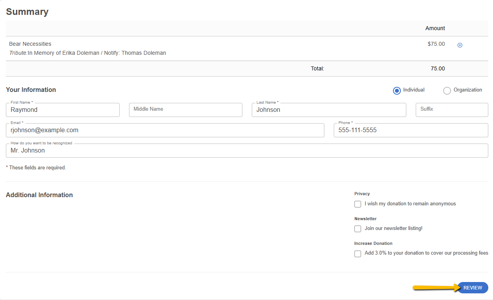Check the anonymous donation checkbox

358,204
